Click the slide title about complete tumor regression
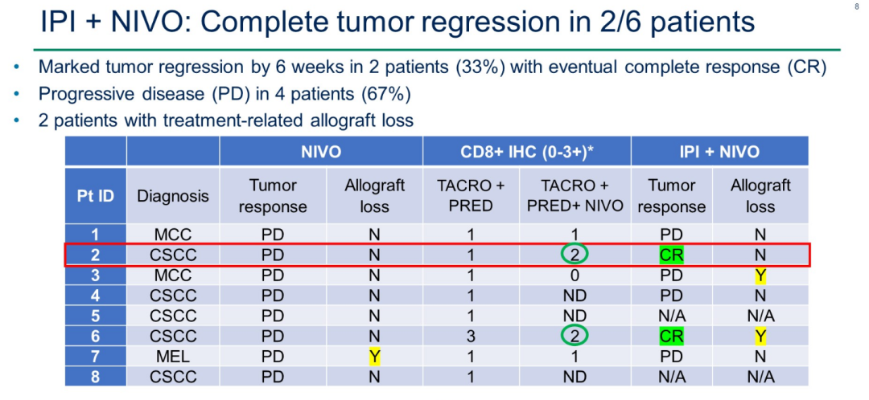Screen dimensions: 869x400 (397, 22)
